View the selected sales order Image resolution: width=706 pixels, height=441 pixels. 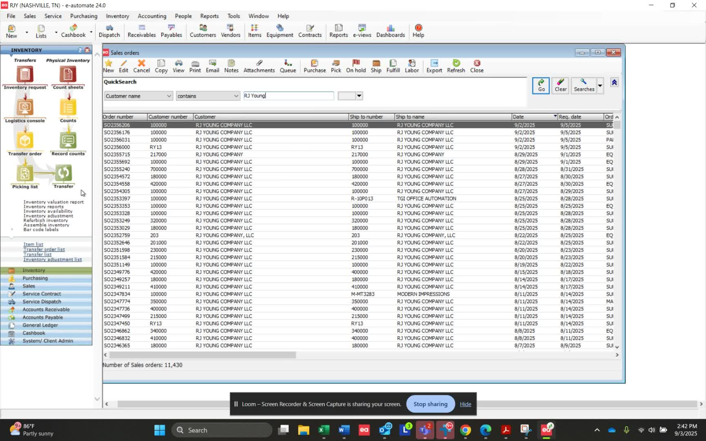pyautogui.click(x=179, y=66)
